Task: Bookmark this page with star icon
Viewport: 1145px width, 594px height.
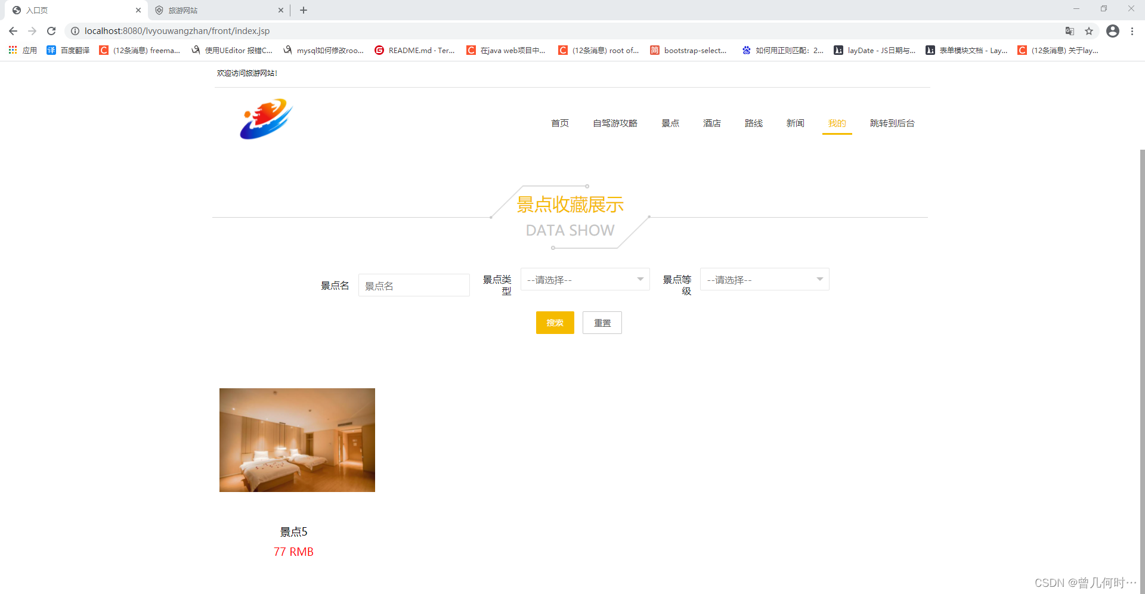Action: 1089,31
